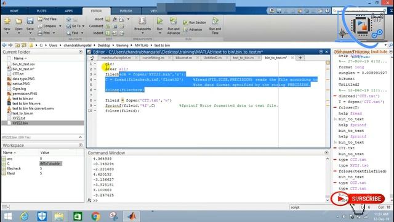Select bin_to_text.asv in Current Folder
The height and width of the screenshot is (222, 394).
tap(23, 64)
